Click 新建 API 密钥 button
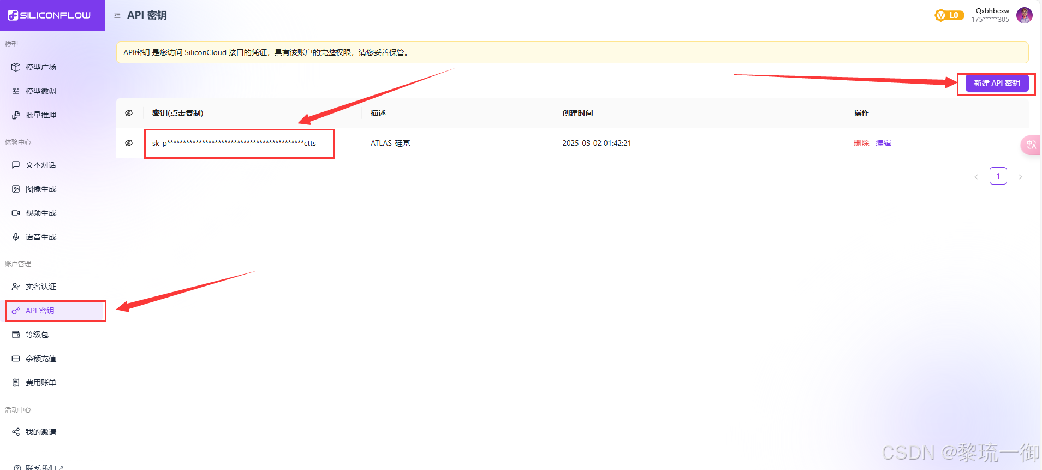1042x470 pixels. 997,83
